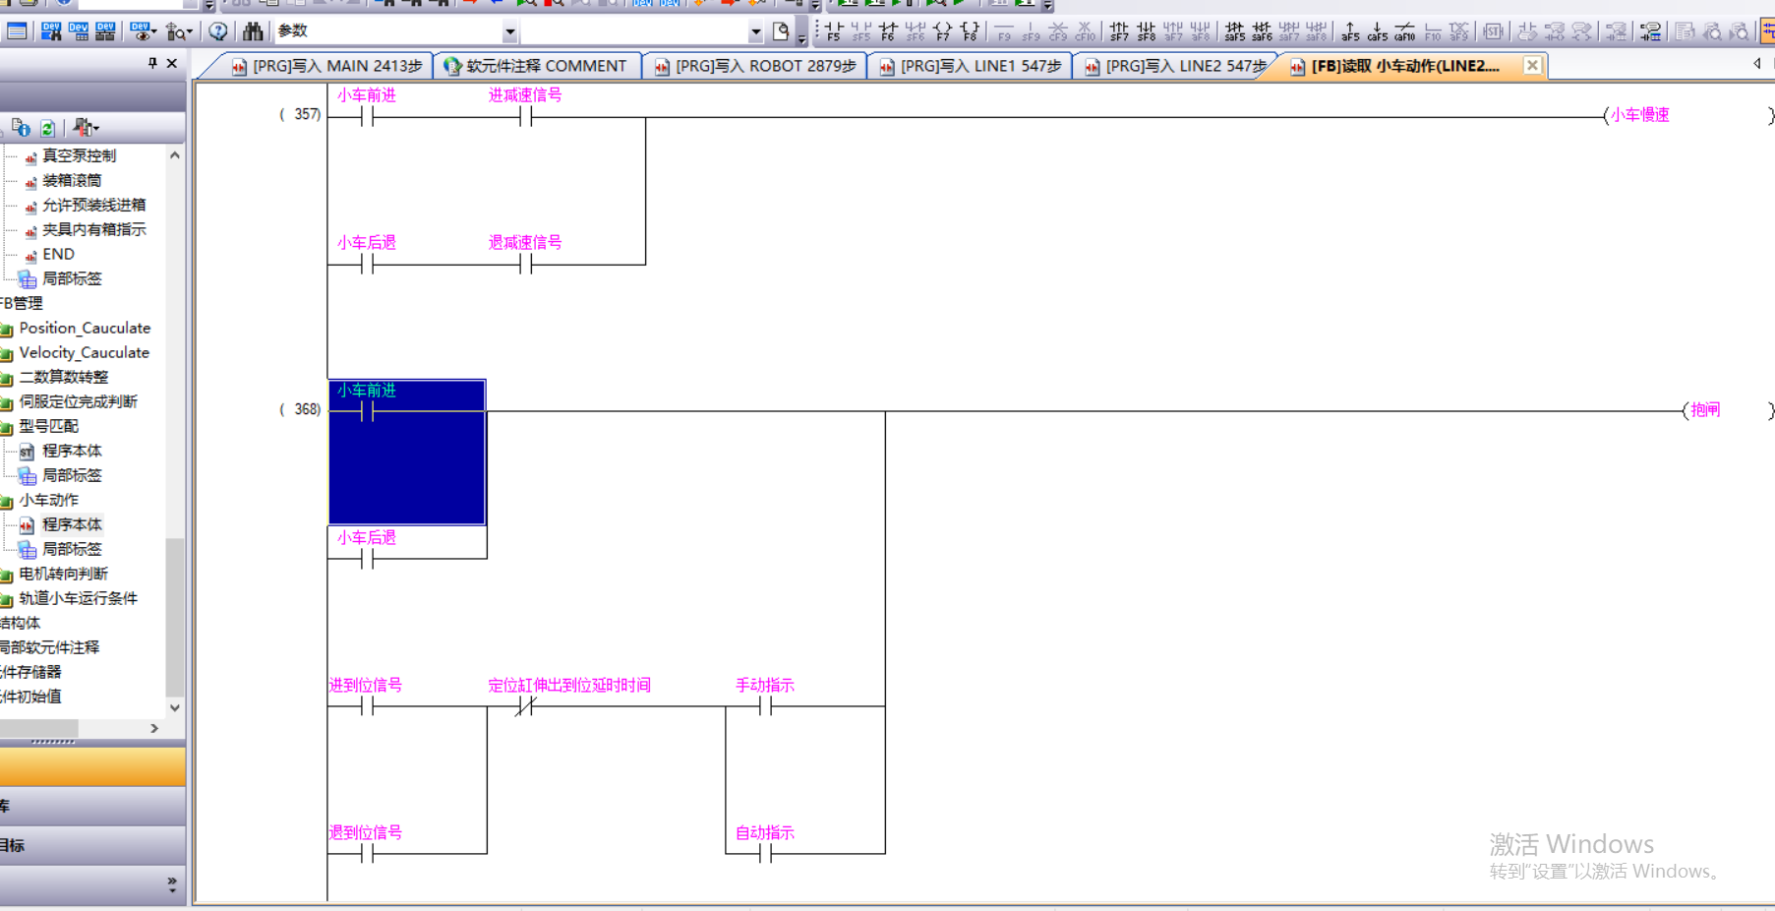Screen dimensions: 1775x911
Task: Select the F7 coil insert icon
Action: 942,31
